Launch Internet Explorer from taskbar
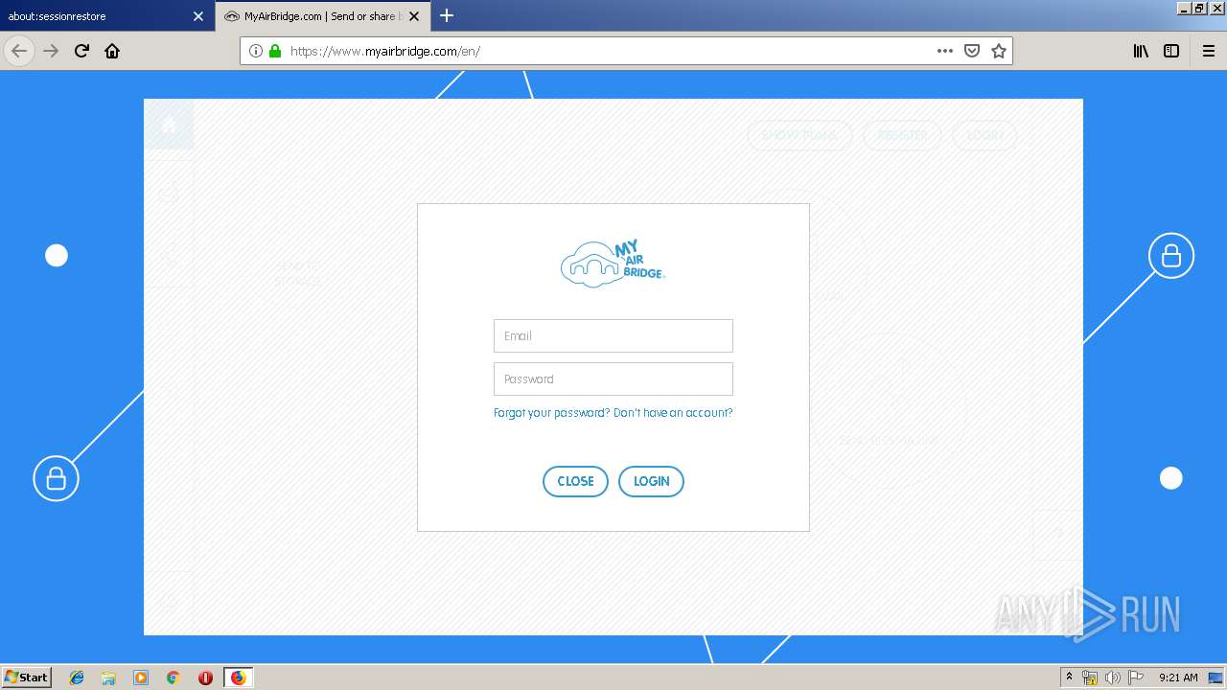This screenshot has height=690, width=1227. click(x=77, y=678)
